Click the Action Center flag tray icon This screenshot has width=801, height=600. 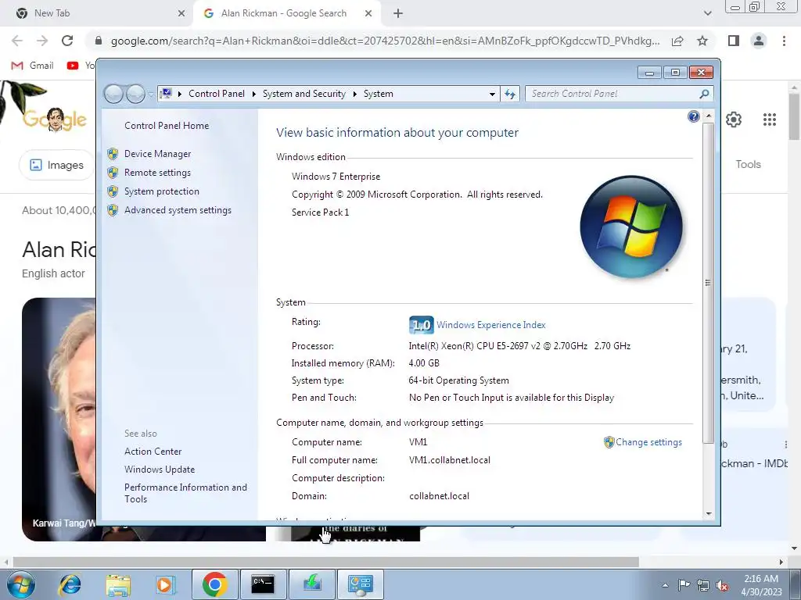pos(684,585)
